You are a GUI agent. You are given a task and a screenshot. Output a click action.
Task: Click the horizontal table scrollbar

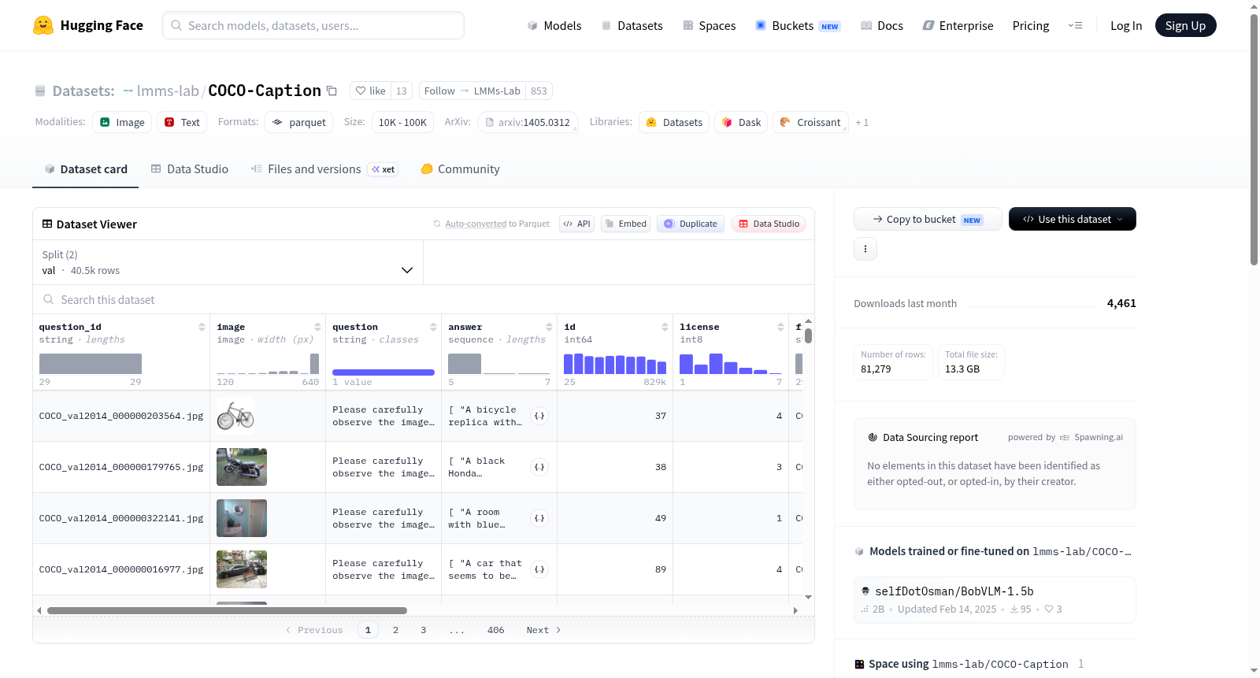(227, 610)
